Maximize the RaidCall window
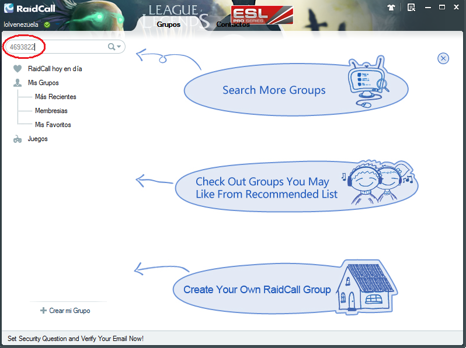 (x=442, y=7)
